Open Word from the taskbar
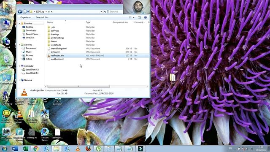This screenshot has width=270, height=152. pos(15,149)
